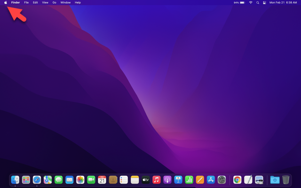
Task: Open Music from the Dock
Action: coord(157,180)
